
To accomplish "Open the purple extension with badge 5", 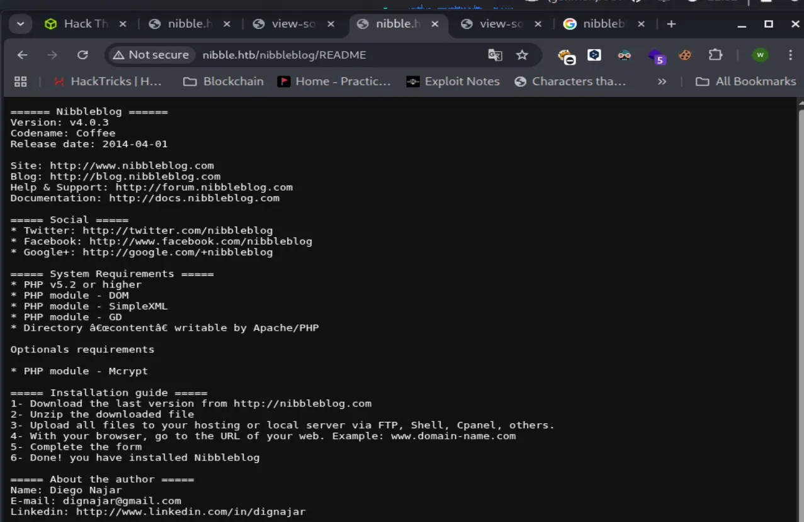I will [x=656, y=56].
